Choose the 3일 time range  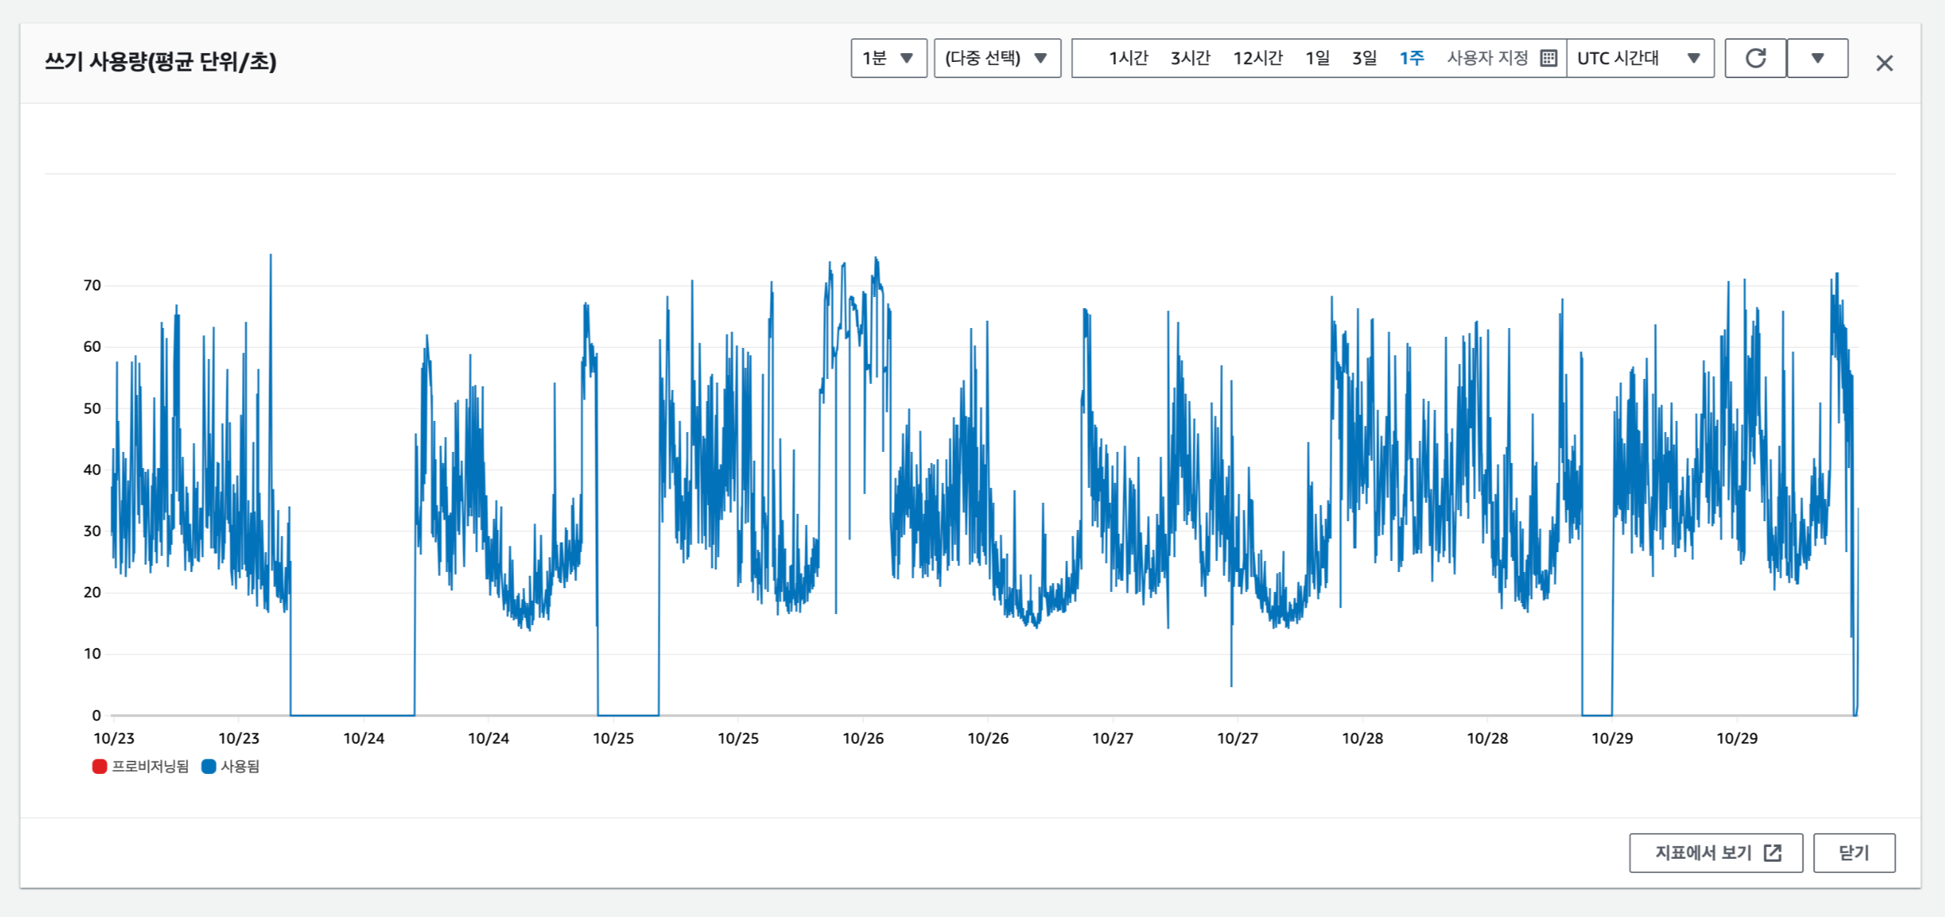[x=1364, y=58]
